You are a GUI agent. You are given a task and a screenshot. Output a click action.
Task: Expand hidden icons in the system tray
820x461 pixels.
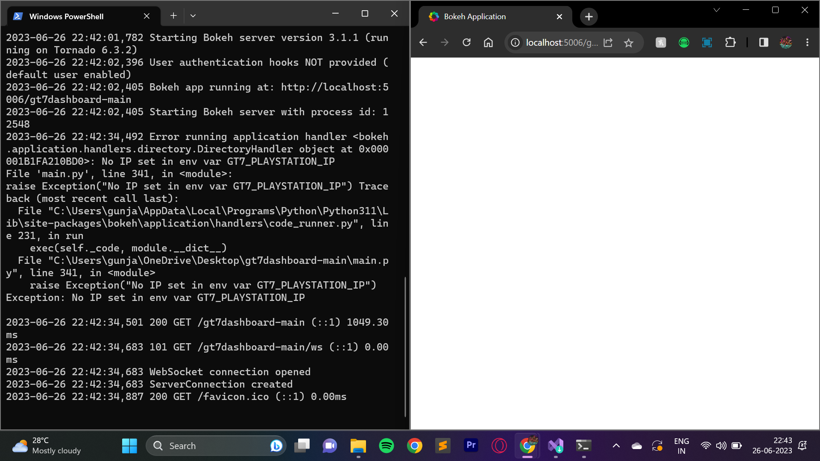coord(616,445)
